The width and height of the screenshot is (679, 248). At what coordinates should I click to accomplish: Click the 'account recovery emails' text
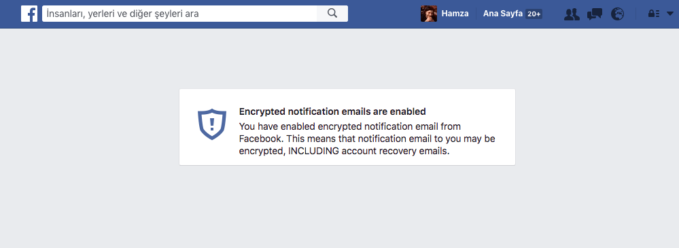(x=396, y=152)
